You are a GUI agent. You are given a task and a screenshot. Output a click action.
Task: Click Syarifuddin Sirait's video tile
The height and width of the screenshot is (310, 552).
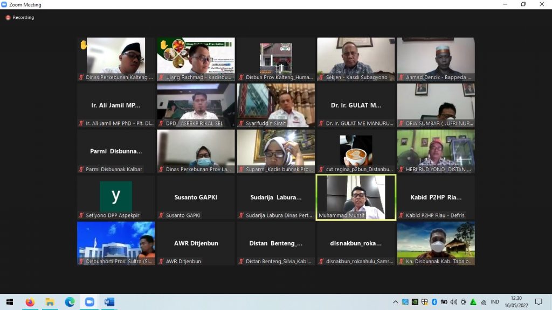point(276,105)
